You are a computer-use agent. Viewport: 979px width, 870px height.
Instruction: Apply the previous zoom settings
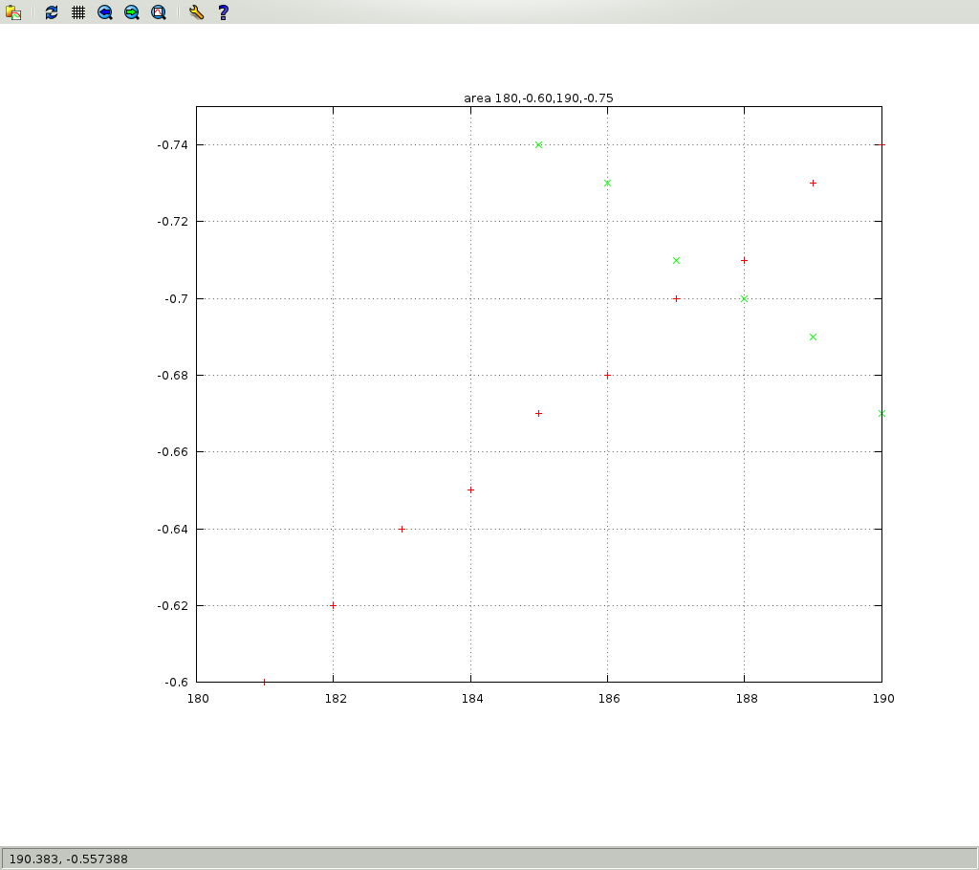coord(105,12)
